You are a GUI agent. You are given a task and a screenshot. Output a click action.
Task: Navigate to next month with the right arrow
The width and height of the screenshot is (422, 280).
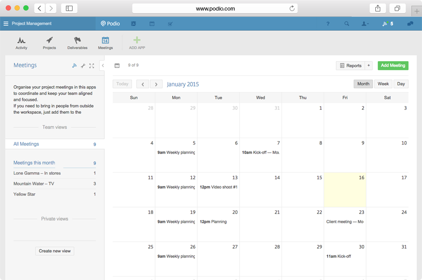156,84
